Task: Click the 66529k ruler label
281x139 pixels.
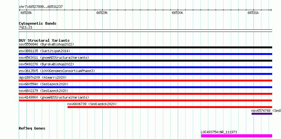Action: pos(102,13)
